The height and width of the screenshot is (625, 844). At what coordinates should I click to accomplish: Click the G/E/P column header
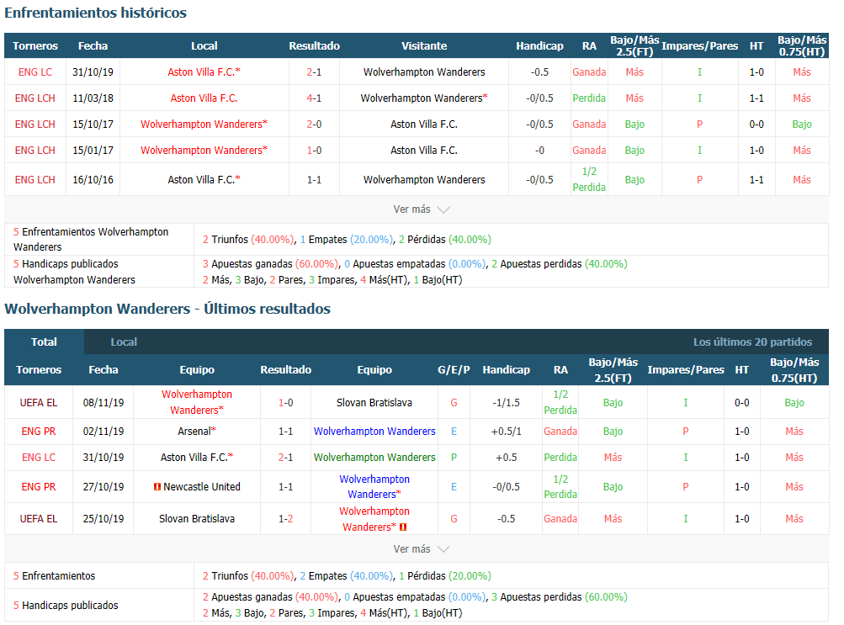point(454,370)
